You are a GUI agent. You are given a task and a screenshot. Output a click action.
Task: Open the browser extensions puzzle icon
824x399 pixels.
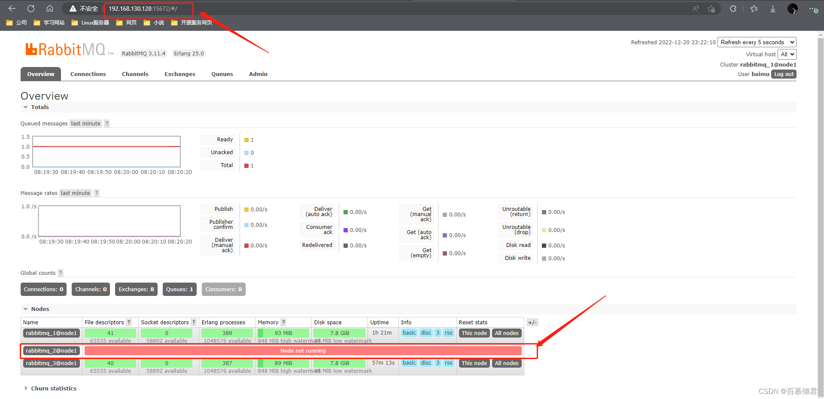click(733, 9)
